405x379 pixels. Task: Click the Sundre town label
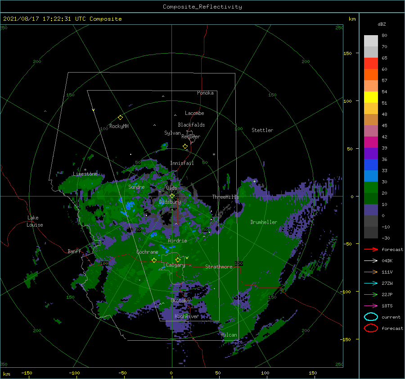[136, 187]
